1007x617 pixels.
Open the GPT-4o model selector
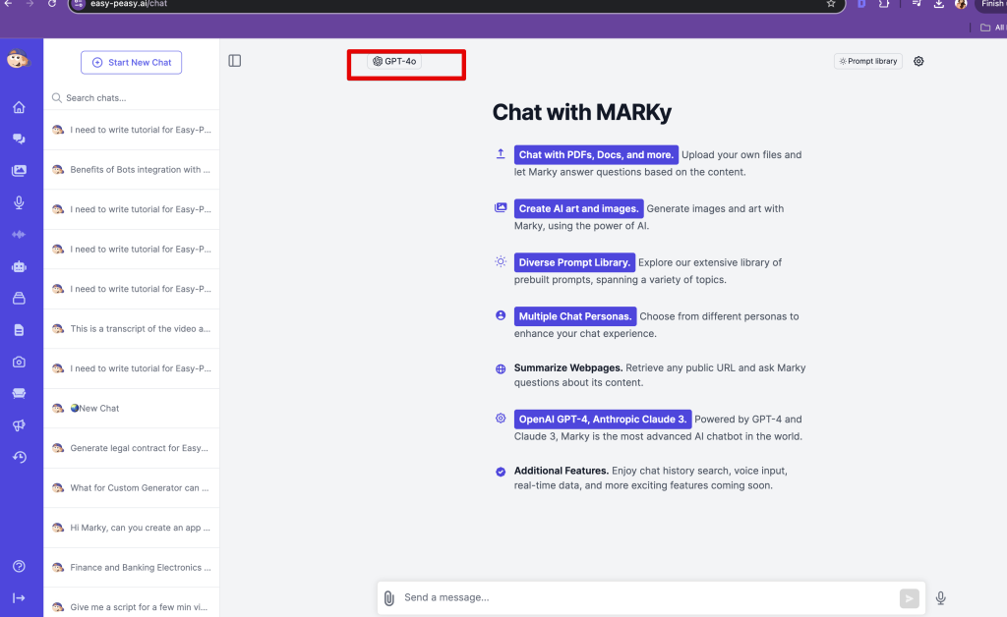(394, 61)
